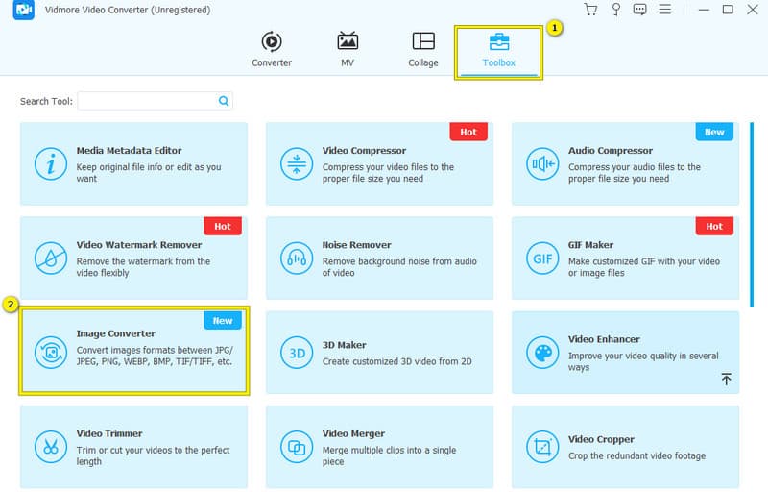Click the 3D Maker icon
768x492 pixels.
click(296, 352)
